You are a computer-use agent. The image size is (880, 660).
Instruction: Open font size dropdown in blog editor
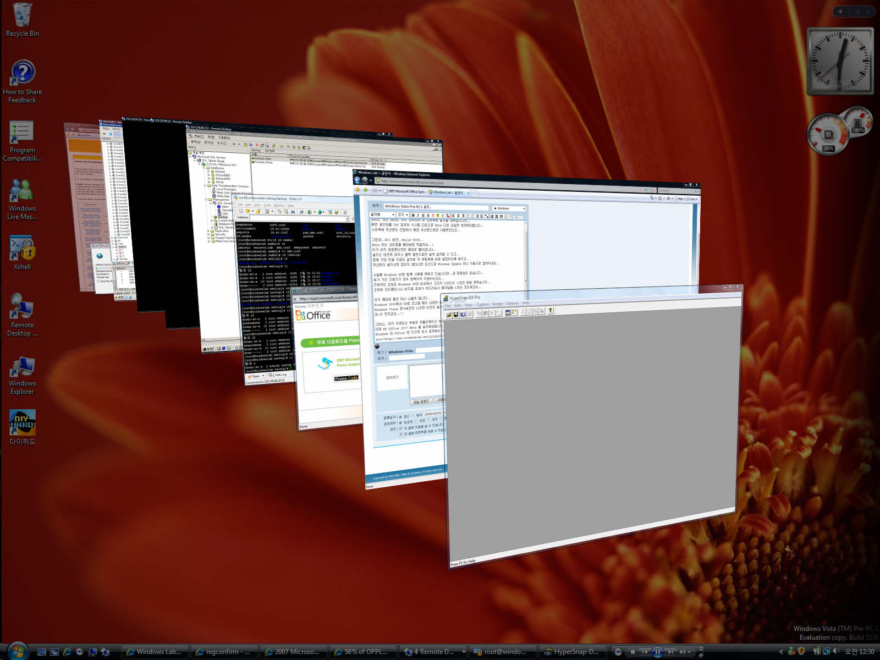pos(403,215)
